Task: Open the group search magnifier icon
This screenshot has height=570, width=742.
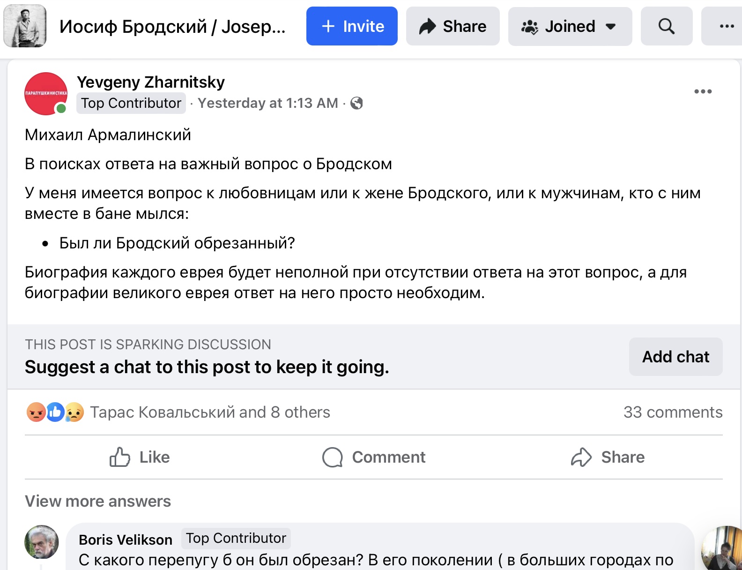Action: click(666, 26)
